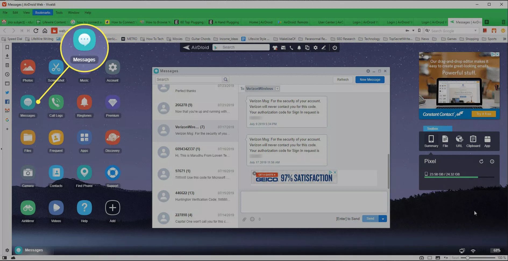Open the Camera icon
Viewport: 508px width, 261px height.
(28, 173)
